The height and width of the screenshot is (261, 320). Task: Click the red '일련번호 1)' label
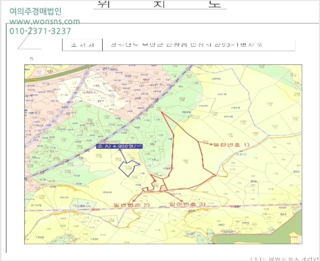(x=231, y=145)
